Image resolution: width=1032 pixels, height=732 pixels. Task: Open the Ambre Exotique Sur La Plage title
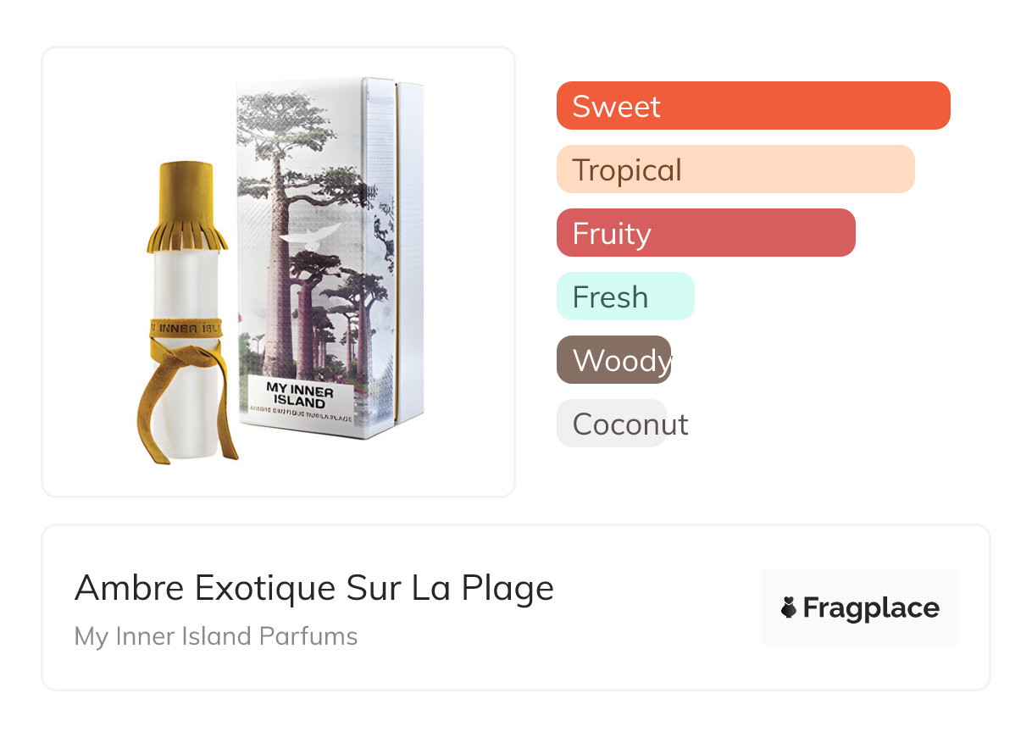click(x=314, y=587)
